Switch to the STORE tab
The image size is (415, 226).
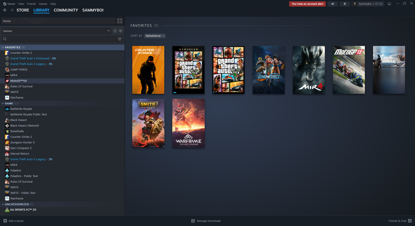23,10
